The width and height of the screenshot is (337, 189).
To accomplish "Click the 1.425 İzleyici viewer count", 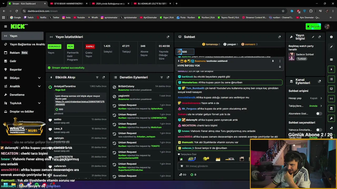I will (108, 49).
